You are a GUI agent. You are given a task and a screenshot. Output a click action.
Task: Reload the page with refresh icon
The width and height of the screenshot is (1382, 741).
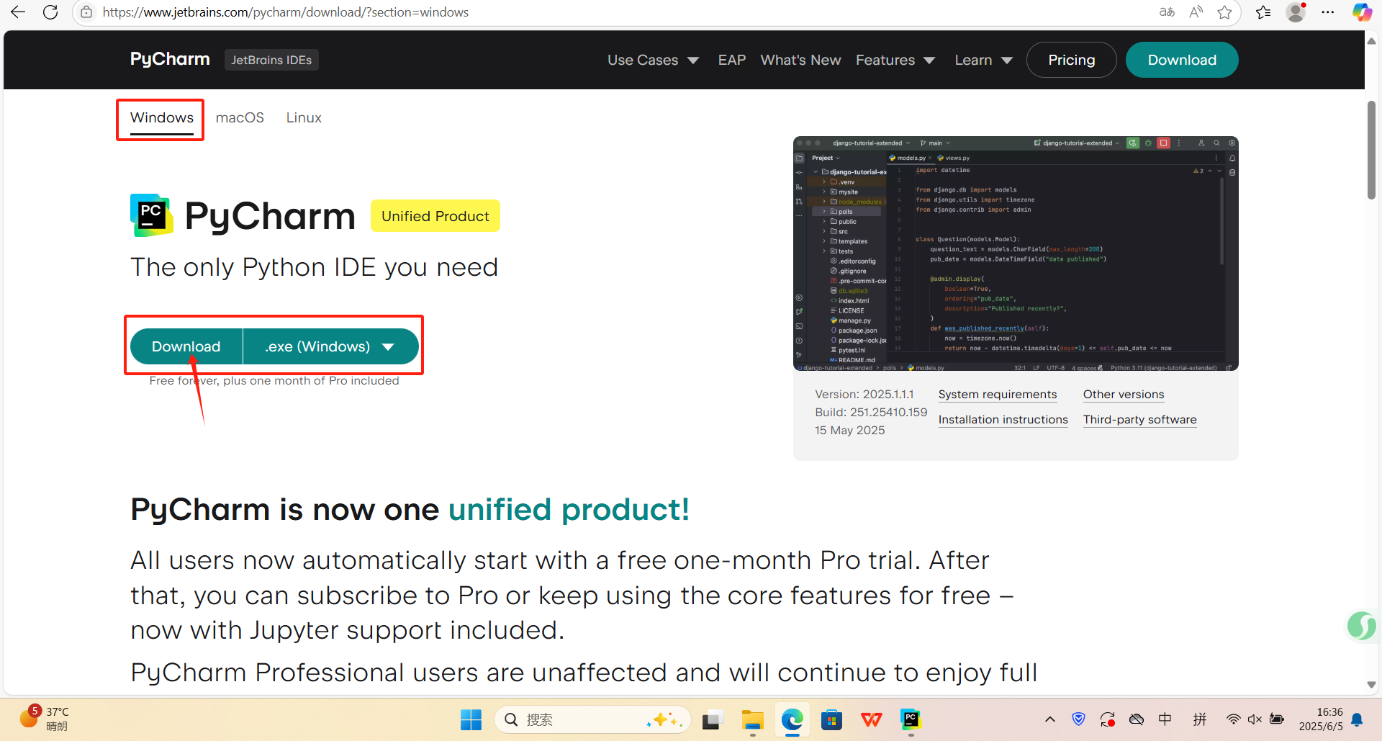click(x=50, y=12)
